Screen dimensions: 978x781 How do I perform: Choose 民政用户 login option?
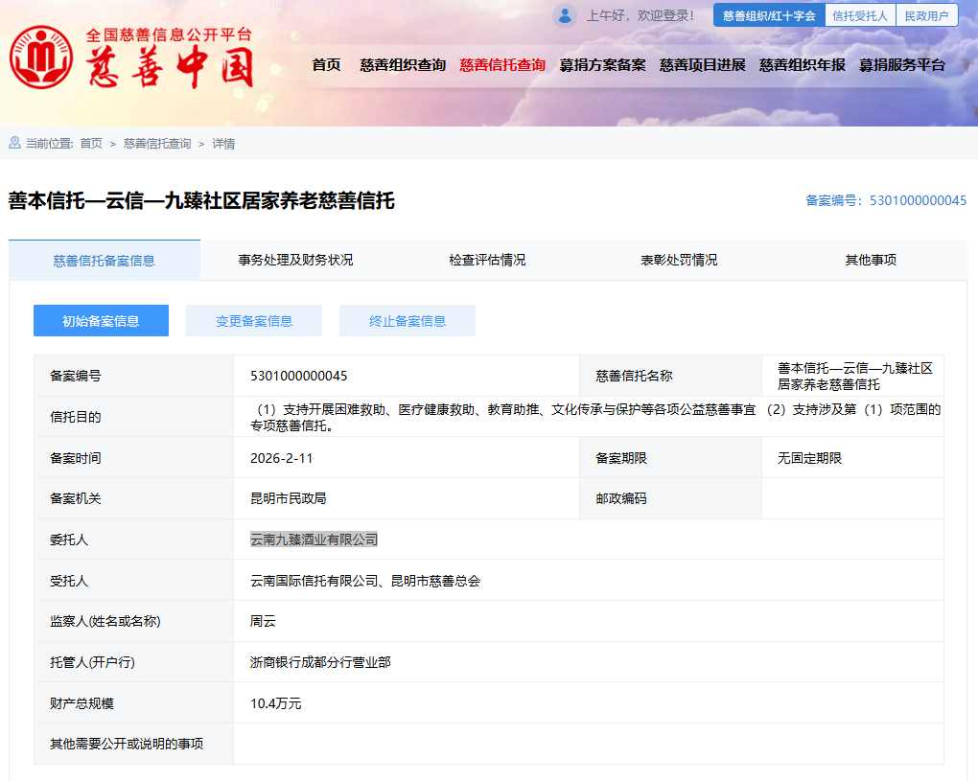pyautogui.click(x=926, y=15)
